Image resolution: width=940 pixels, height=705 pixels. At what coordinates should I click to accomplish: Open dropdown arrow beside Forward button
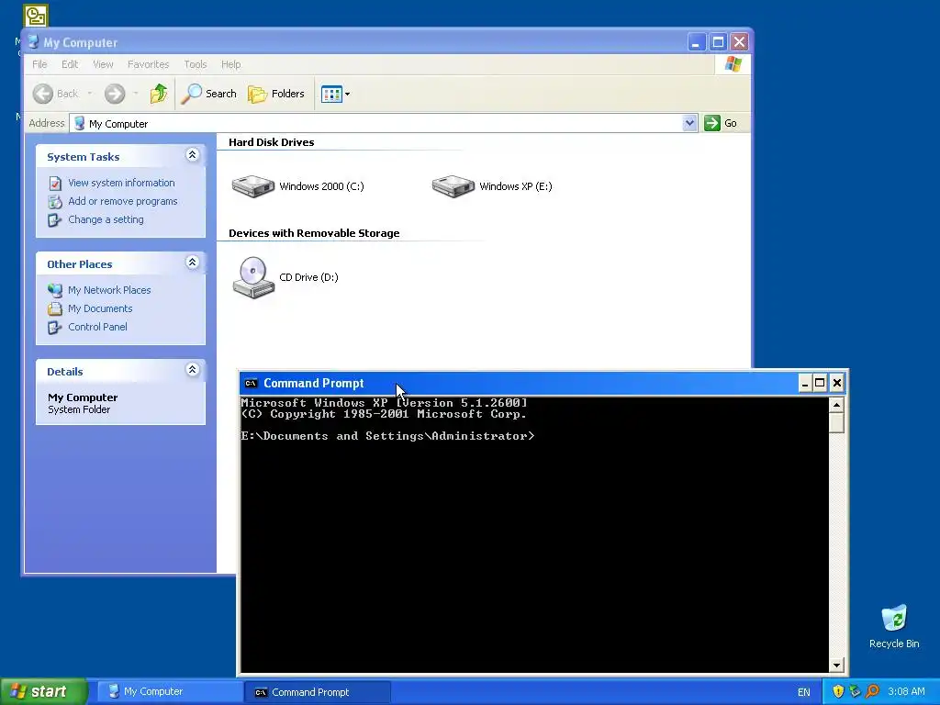coord(136,94)
